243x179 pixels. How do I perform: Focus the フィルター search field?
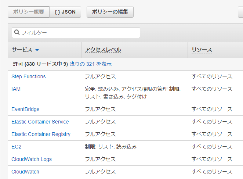tap(76, 33)
